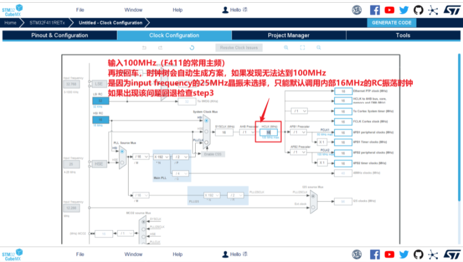Click HSE input frequency field showing 25
Image resolution: width=463 pixels, height=262 pixels.
click(x=71, y=164)
